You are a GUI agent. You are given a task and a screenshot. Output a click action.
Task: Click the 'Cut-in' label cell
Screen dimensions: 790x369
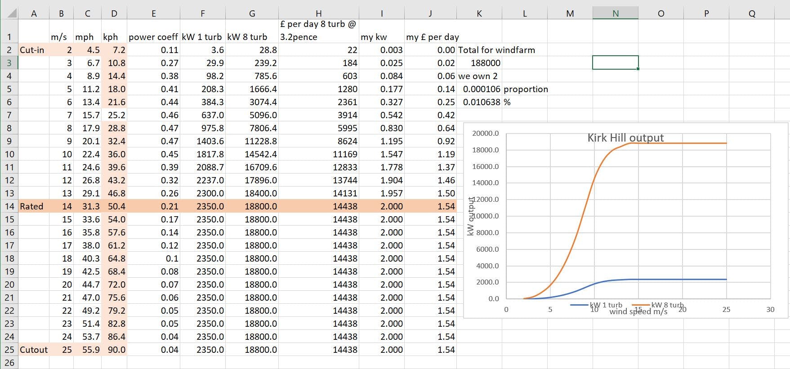[34, 50]
